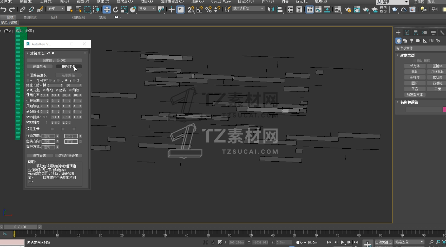This screenshot has width=446, height=247.
Task: Open the 选定对象 key filter dropdown
Action: click(409, 242)
